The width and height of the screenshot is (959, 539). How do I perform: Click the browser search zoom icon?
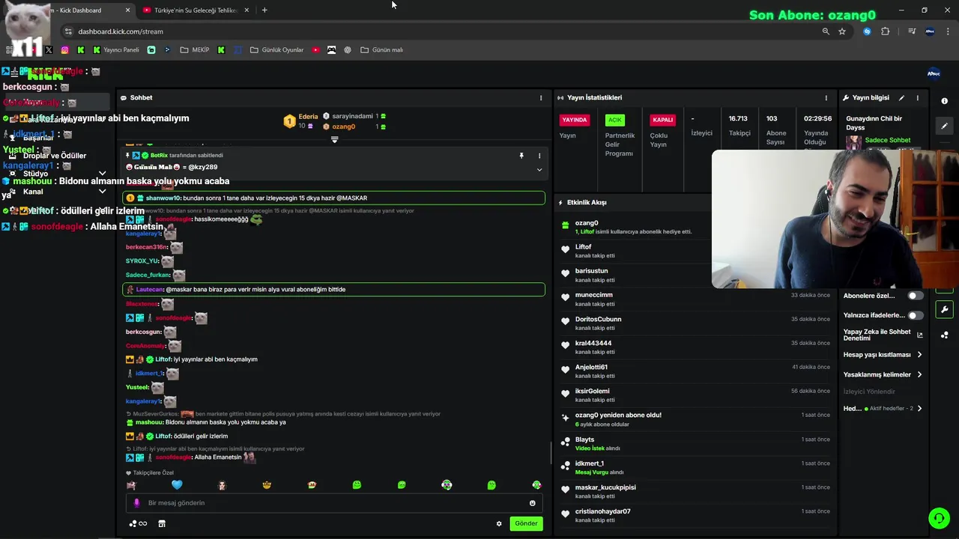(826, 31)
